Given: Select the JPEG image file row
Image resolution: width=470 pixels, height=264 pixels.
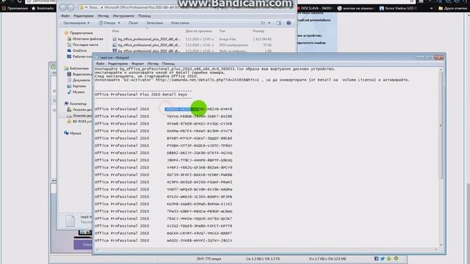Looking at the screenshot, I should point(192,45).
